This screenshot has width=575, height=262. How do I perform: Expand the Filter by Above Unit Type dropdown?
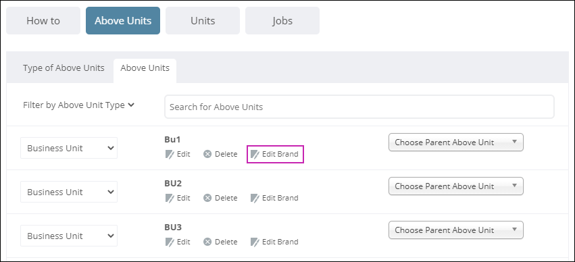[x=78, y=105]
